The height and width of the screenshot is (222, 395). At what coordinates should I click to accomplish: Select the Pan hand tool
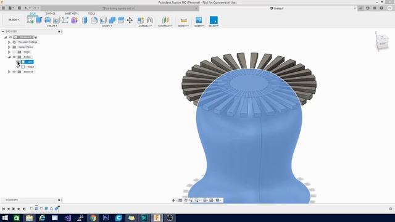[186, 200]
